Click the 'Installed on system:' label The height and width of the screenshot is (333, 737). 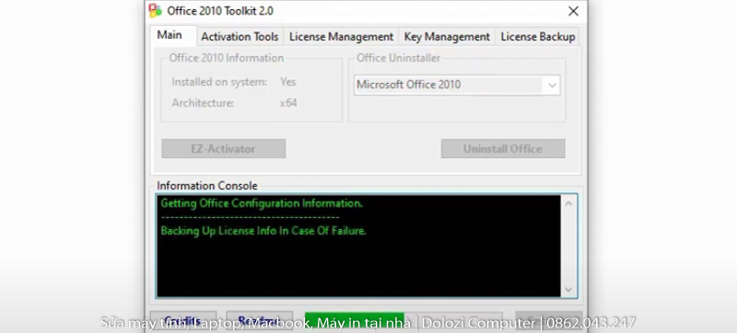click(x=219, y=82)
